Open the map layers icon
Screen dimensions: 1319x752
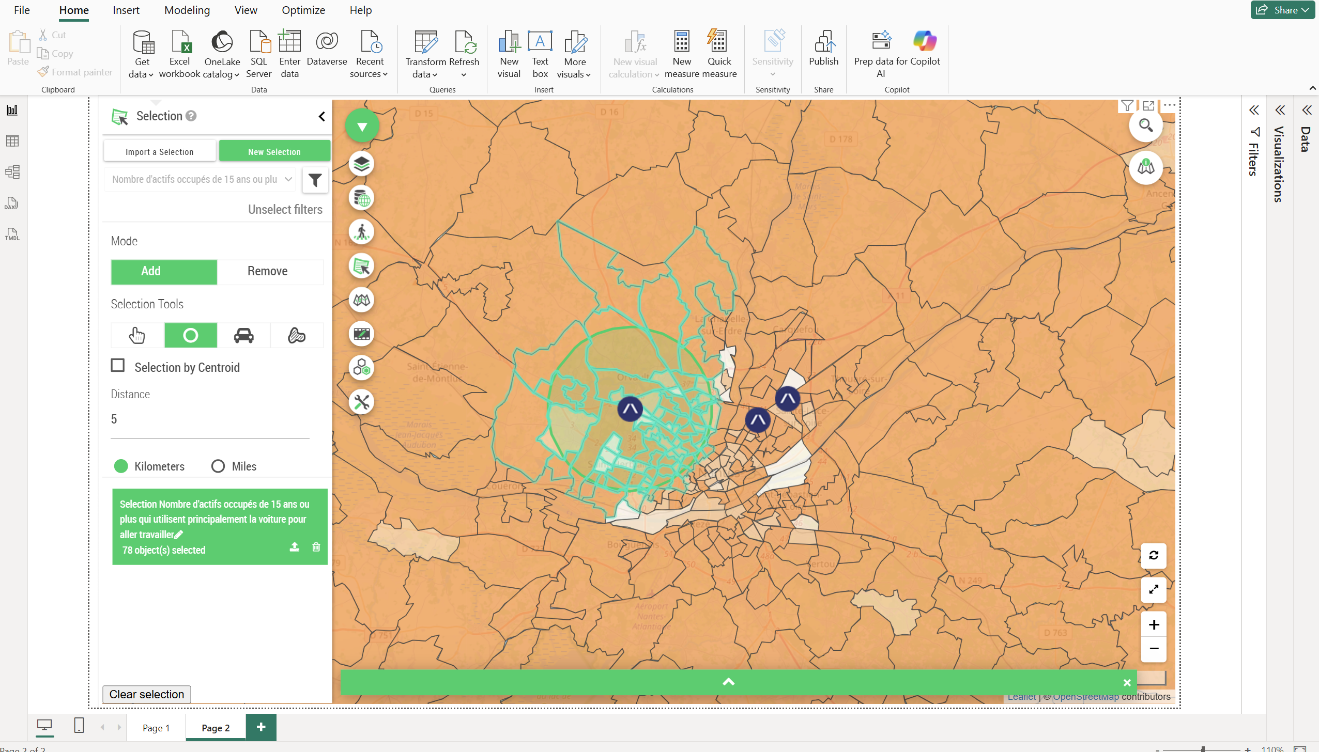point(362,164)
